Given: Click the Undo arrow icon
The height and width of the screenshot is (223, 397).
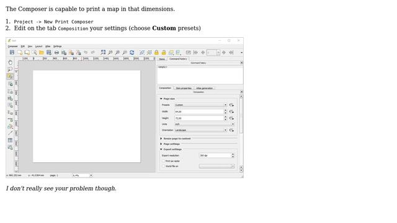Looking at the screenshot, I should click(86, 52).
